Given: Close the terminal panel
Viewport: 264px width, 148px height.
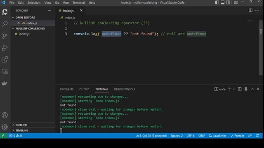Looking at the screenshot, I should pos(258,89).
